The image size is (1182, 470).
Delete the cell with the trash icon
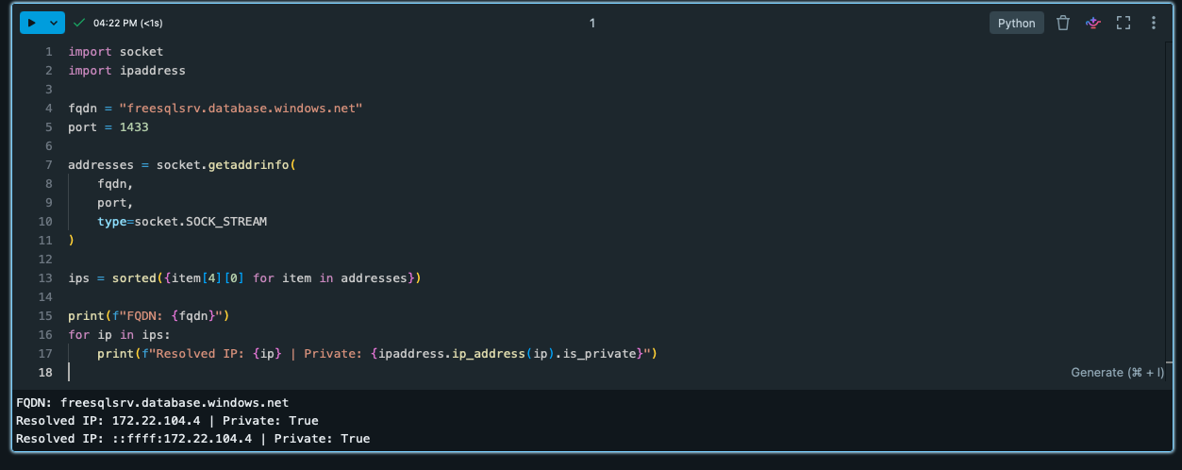[1063, 23]
